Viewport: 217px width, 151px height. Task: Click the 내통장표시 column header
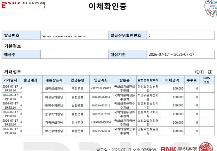click(x=54, y=80)
